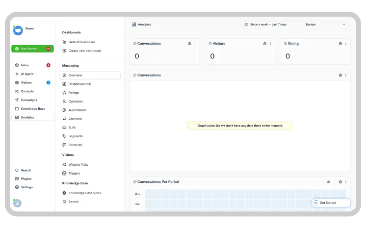Open settings gear on Conversations chart panel

coord(340,76)
